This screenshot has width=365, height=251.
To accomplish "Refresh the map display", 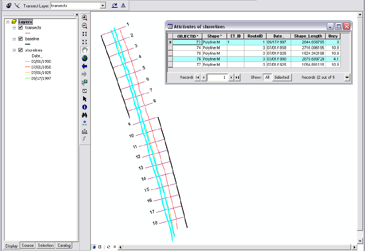I will coord(109,247).
